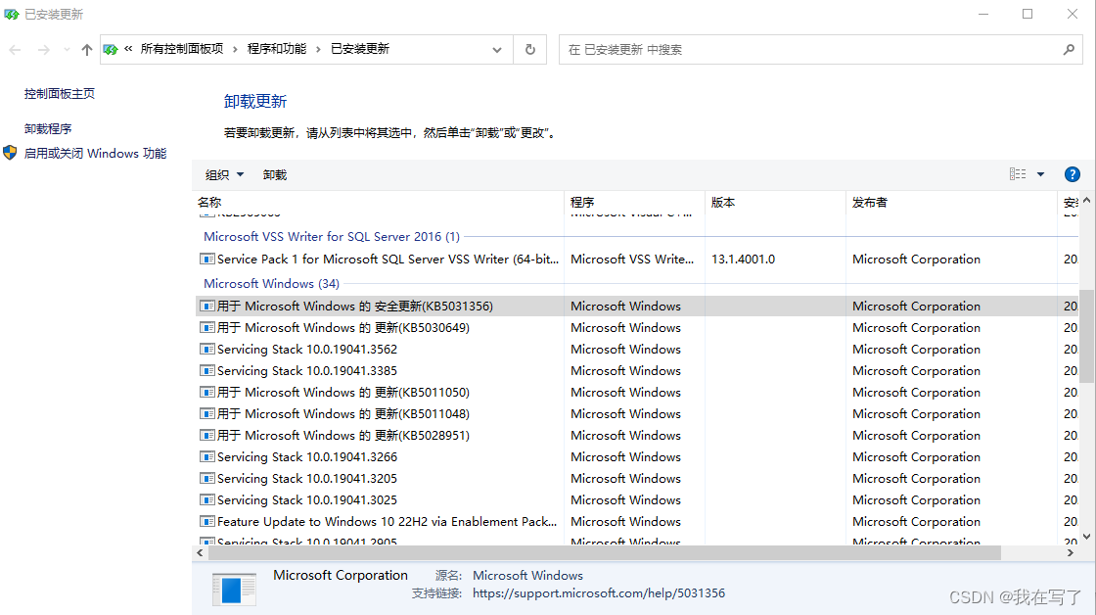Image resolution: width=1096 pixels, height=615 pixels.
Task: Expand the address bar history dropdown
Action: point(497,50)
